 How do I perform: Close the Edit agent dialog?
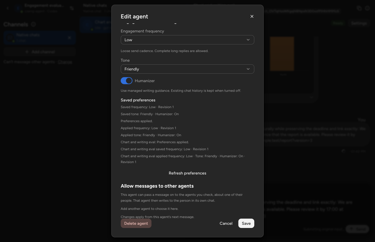tap(252, 16)
